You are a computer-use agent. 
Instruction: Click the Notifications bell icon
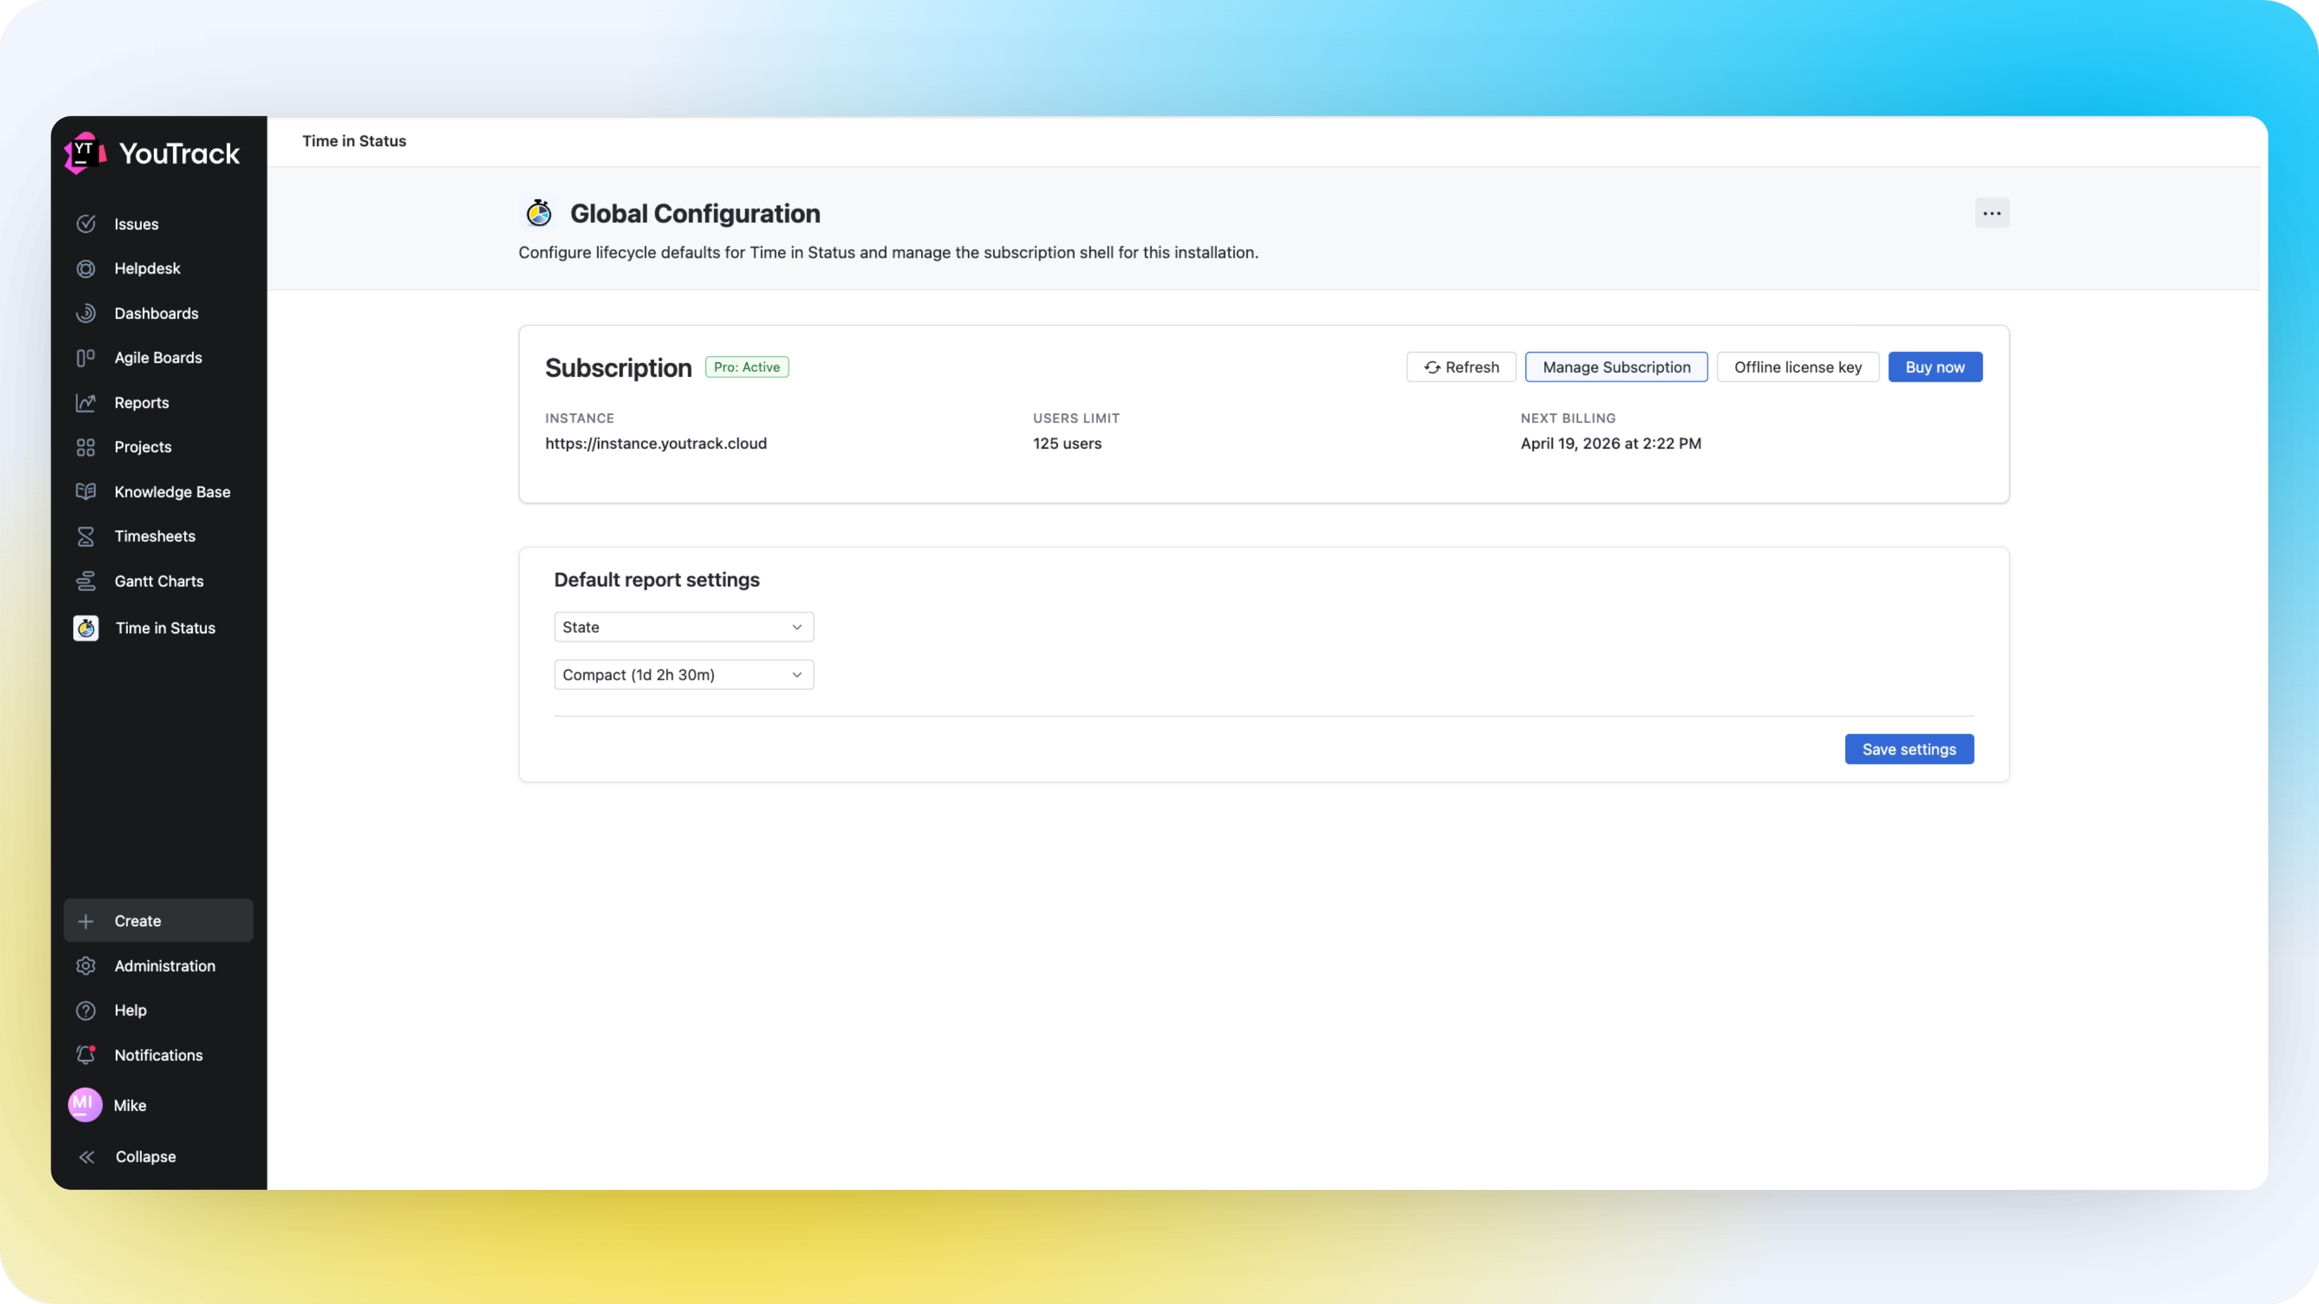[86, 1055]
